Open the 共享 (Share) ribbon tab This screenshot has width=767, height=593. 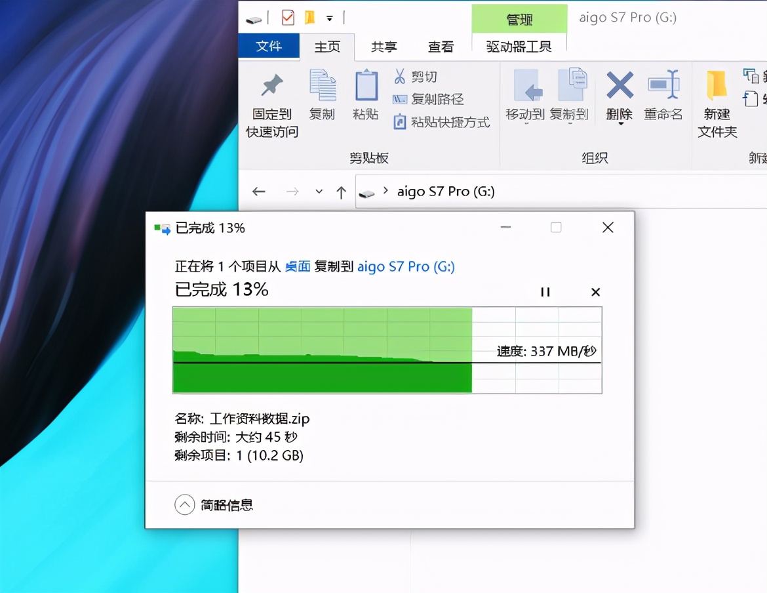point(382,47)
